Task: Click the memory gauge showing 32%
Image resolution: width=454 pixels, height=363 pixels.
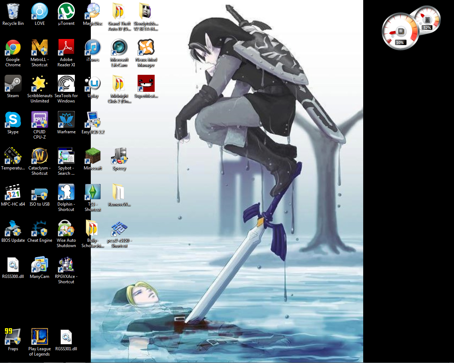Action: point(427,19)
